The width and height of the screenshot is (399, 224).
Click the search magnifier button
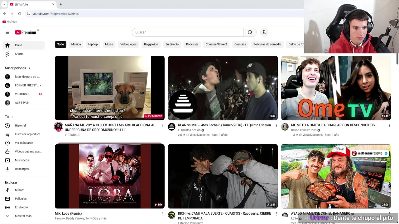[250, 32]
